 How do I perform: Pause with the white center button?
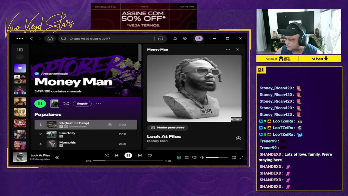[128, 155]
